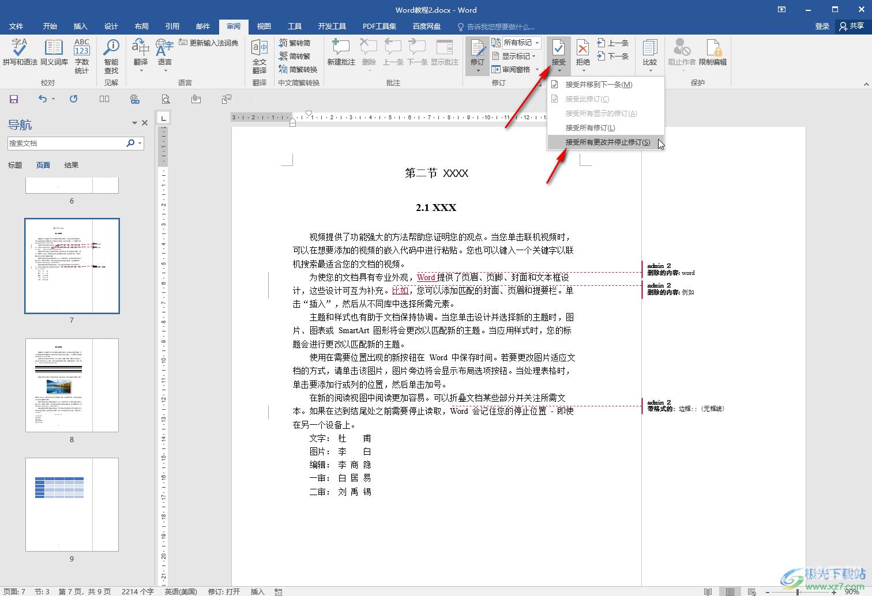The image size is (872, 596).
Task: Choose 接受并移到下一条(M) from menu
Action: tap(606, 85)
